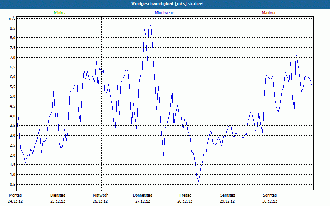Image resolution: width=330 pixels, height=206 pixels.
Task: Click the Dienstag day label
Action: point(58,195)
